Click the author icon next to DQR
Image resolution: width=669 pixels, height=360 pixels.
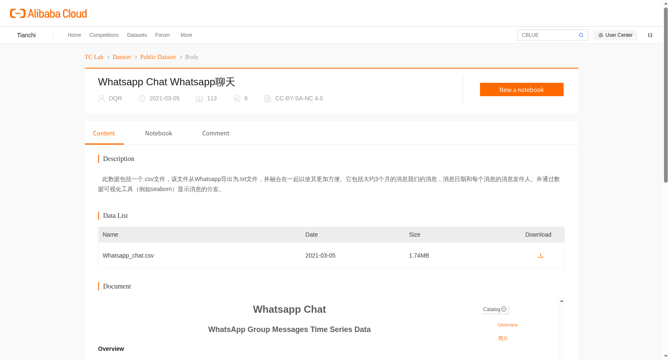coord(101,99)
